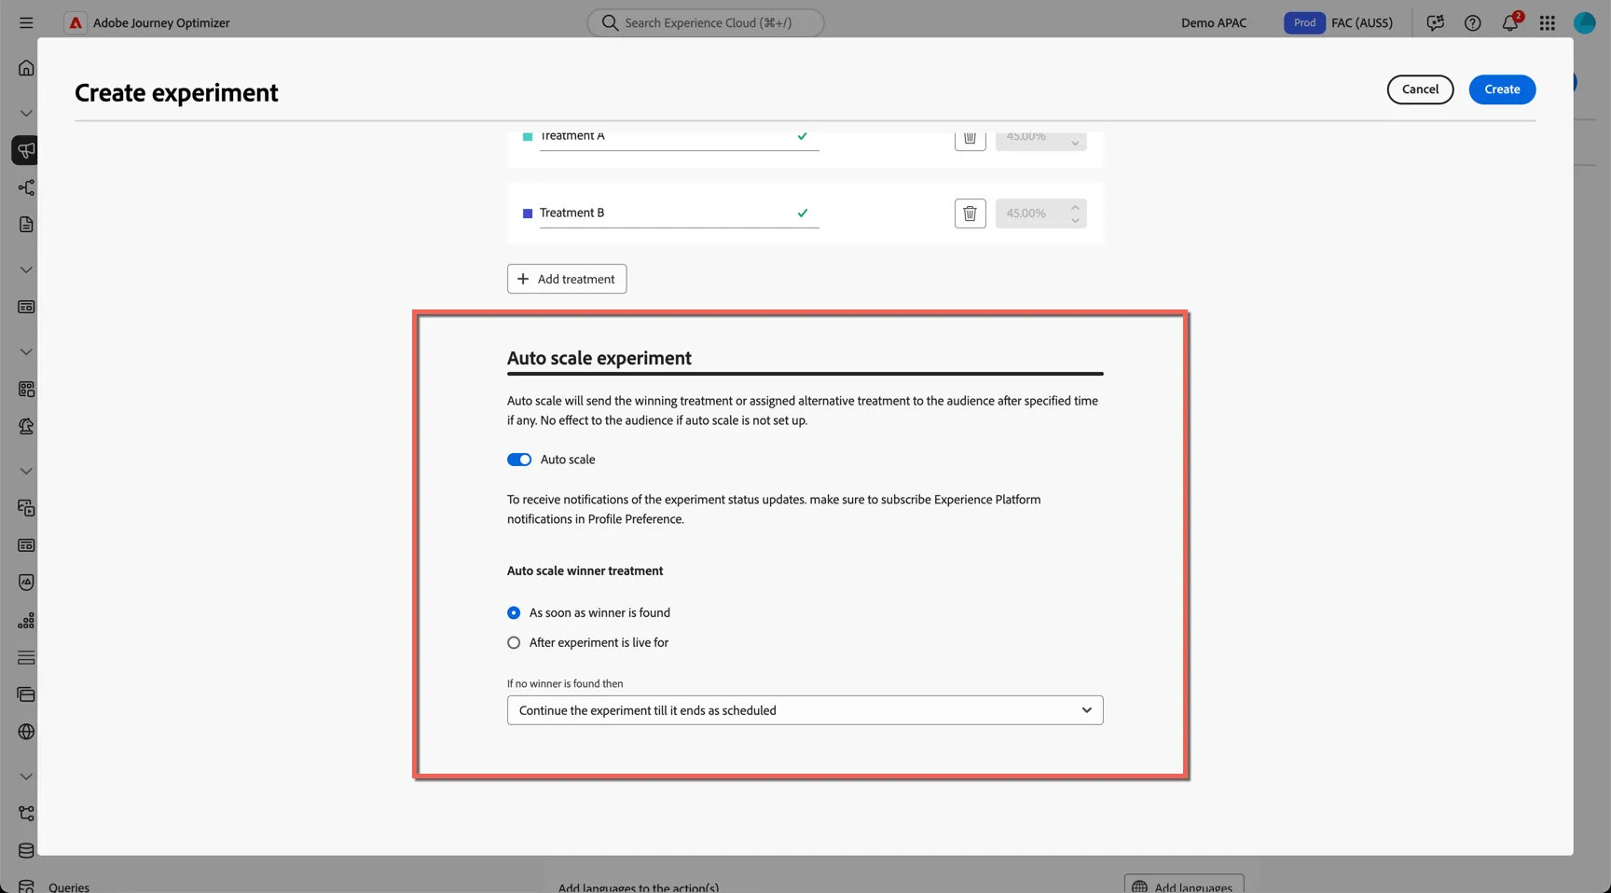Open notifications bell icon
The image size is (1611, 893).
(x=1510, y=22)
